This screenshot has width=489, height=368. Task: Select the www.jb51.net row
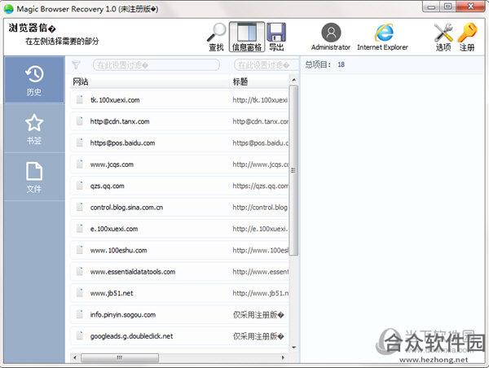pyautogui.click(x=179, y=293)
